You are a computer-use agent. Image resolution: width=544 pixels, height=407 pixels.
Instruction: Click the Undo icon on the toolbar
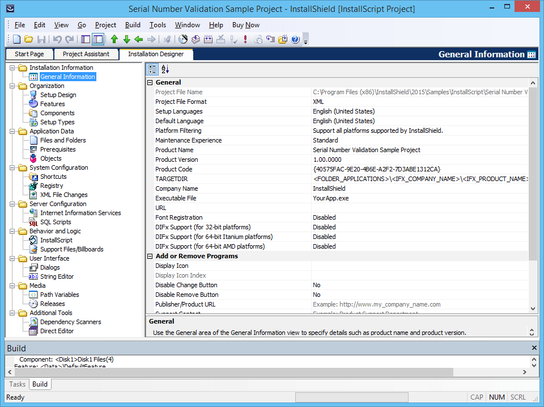pos(57,39)
